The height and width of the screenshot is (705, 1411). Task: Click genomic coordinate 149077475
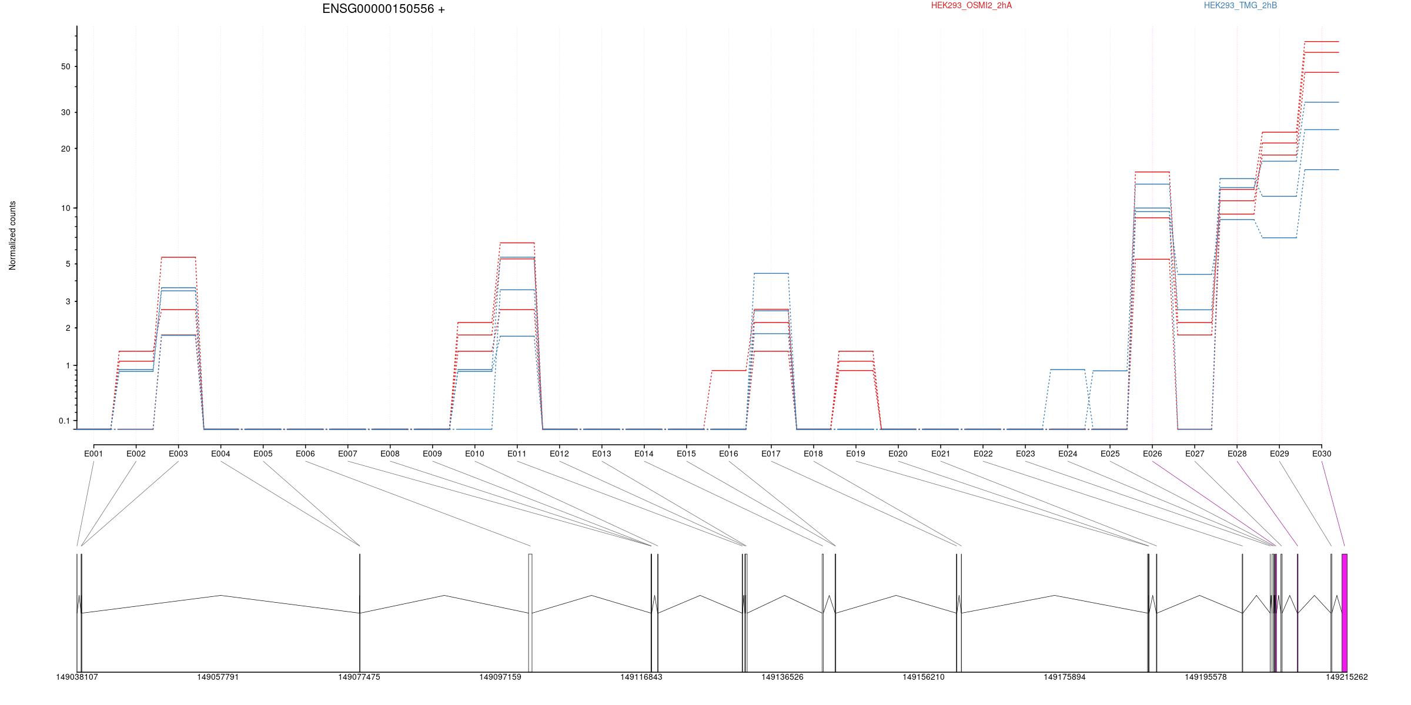[359, 677]
